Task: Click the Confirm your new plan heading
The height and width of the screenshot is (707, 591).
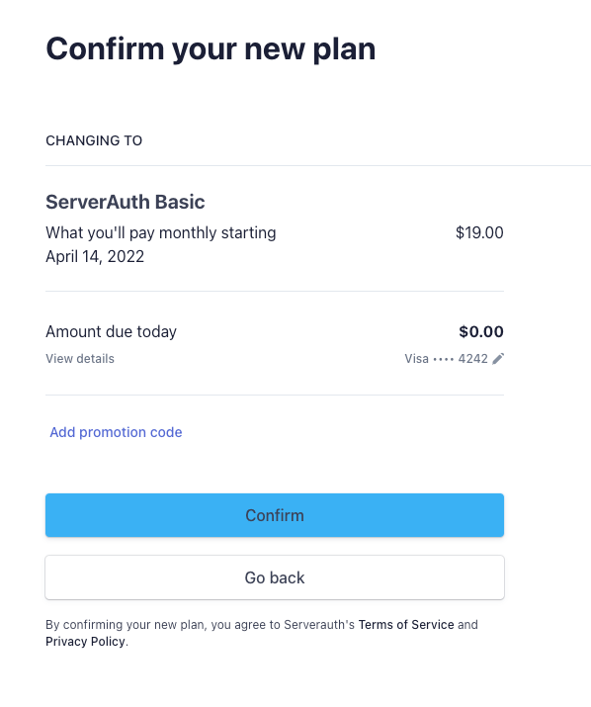Action: (211, 48)
